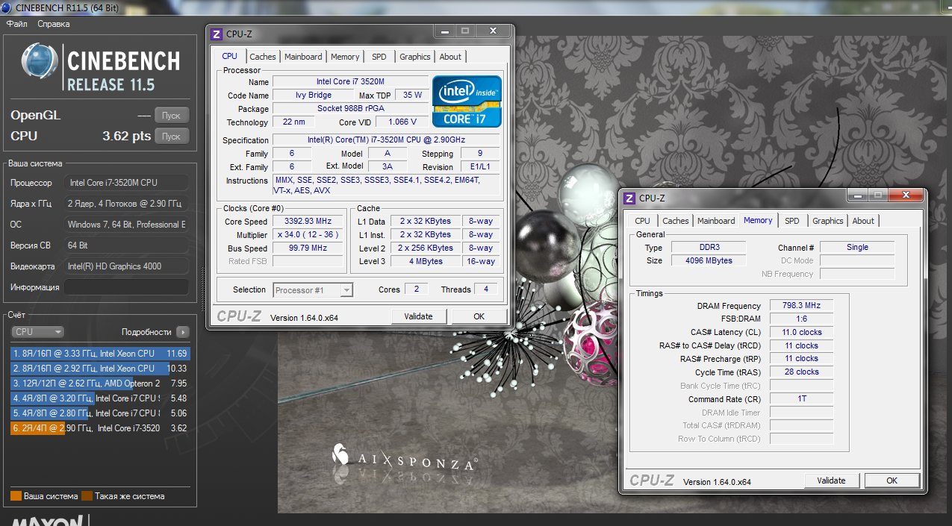Open the Справка menu
This screenshot has width=952, height=526.
pos(53,24)
